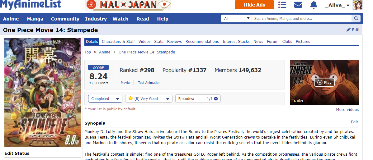Image resolution: width=373 pixels, height=160 pixels.
Task: Click the search magnifier button
Action: [356, 19]
